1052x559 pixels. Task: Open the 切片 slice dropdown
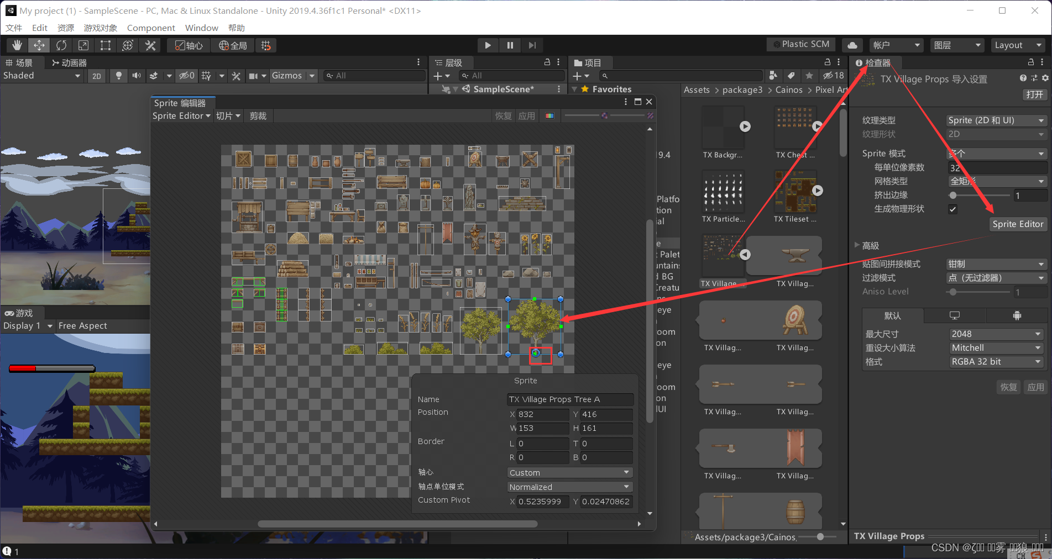click(228, 116)
